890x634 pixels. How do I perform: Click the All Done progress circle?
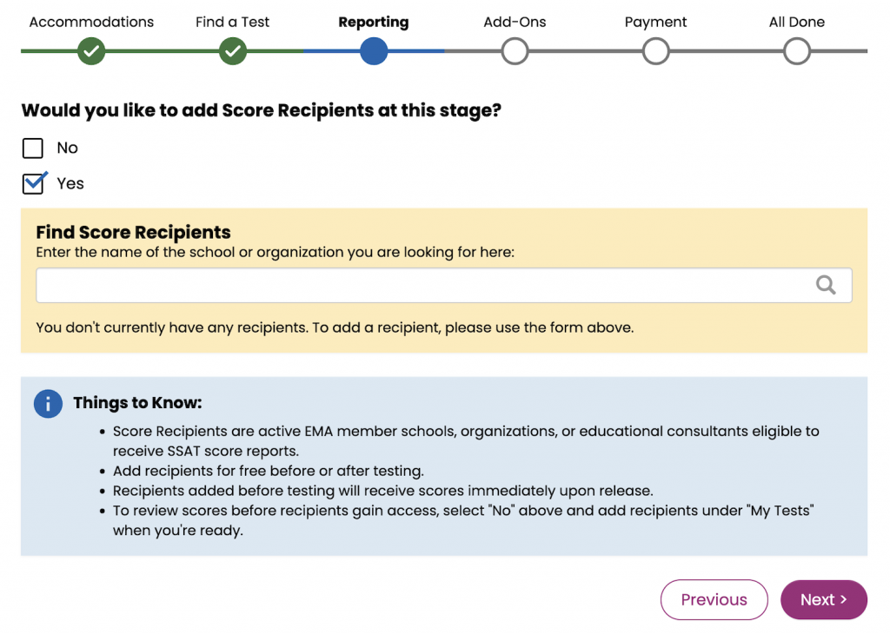796,51
